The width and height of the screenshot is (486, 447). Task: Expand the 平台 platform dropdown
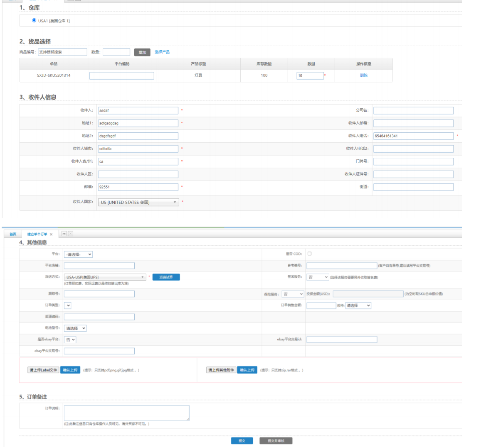pyautogui.click(x=79, y=254)
